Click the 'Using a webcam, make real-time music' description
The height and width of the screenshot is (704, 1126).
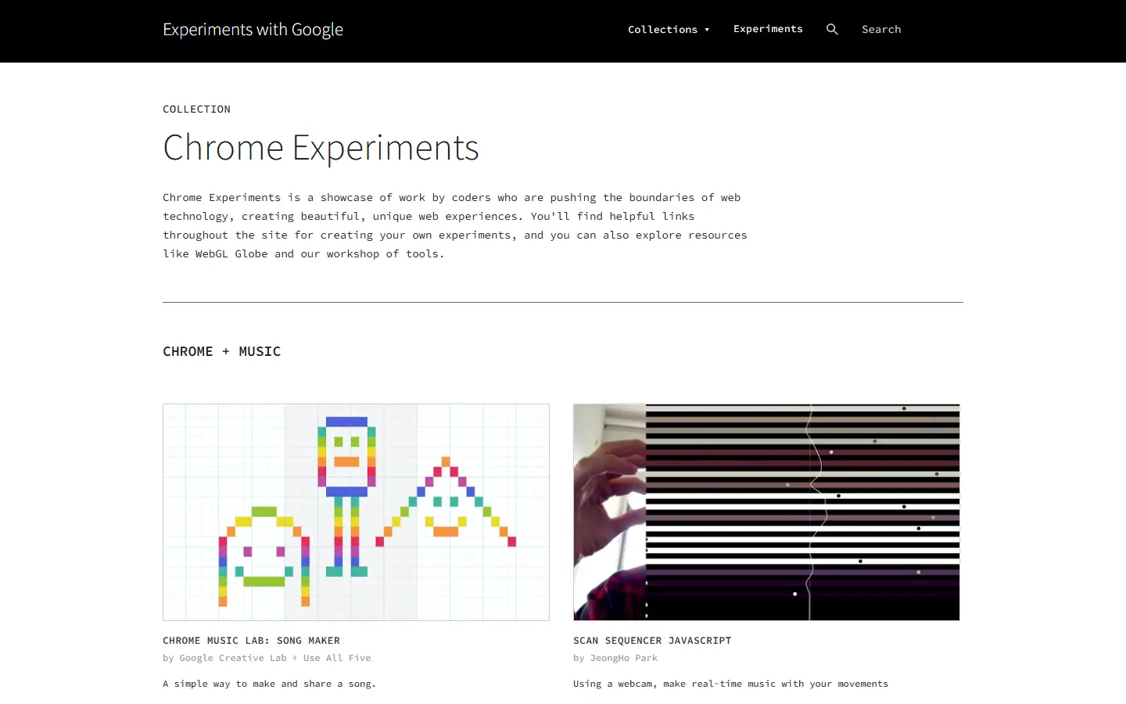[x=730, y=684]
